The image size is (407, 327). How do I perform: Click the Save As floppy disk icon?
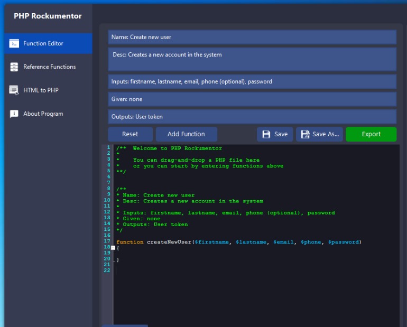pos(305,134)
